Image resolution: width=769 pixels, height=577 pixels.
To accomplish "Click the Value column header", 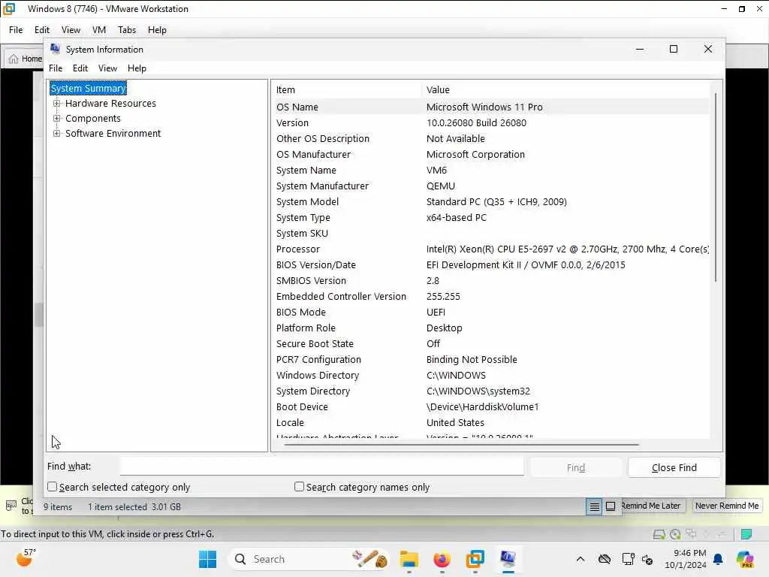I will click(565, 90).
